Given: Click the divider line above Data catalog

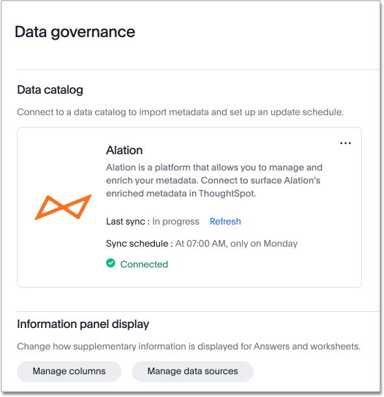Looking at the screenshot, I should click(x=199, y=69).
